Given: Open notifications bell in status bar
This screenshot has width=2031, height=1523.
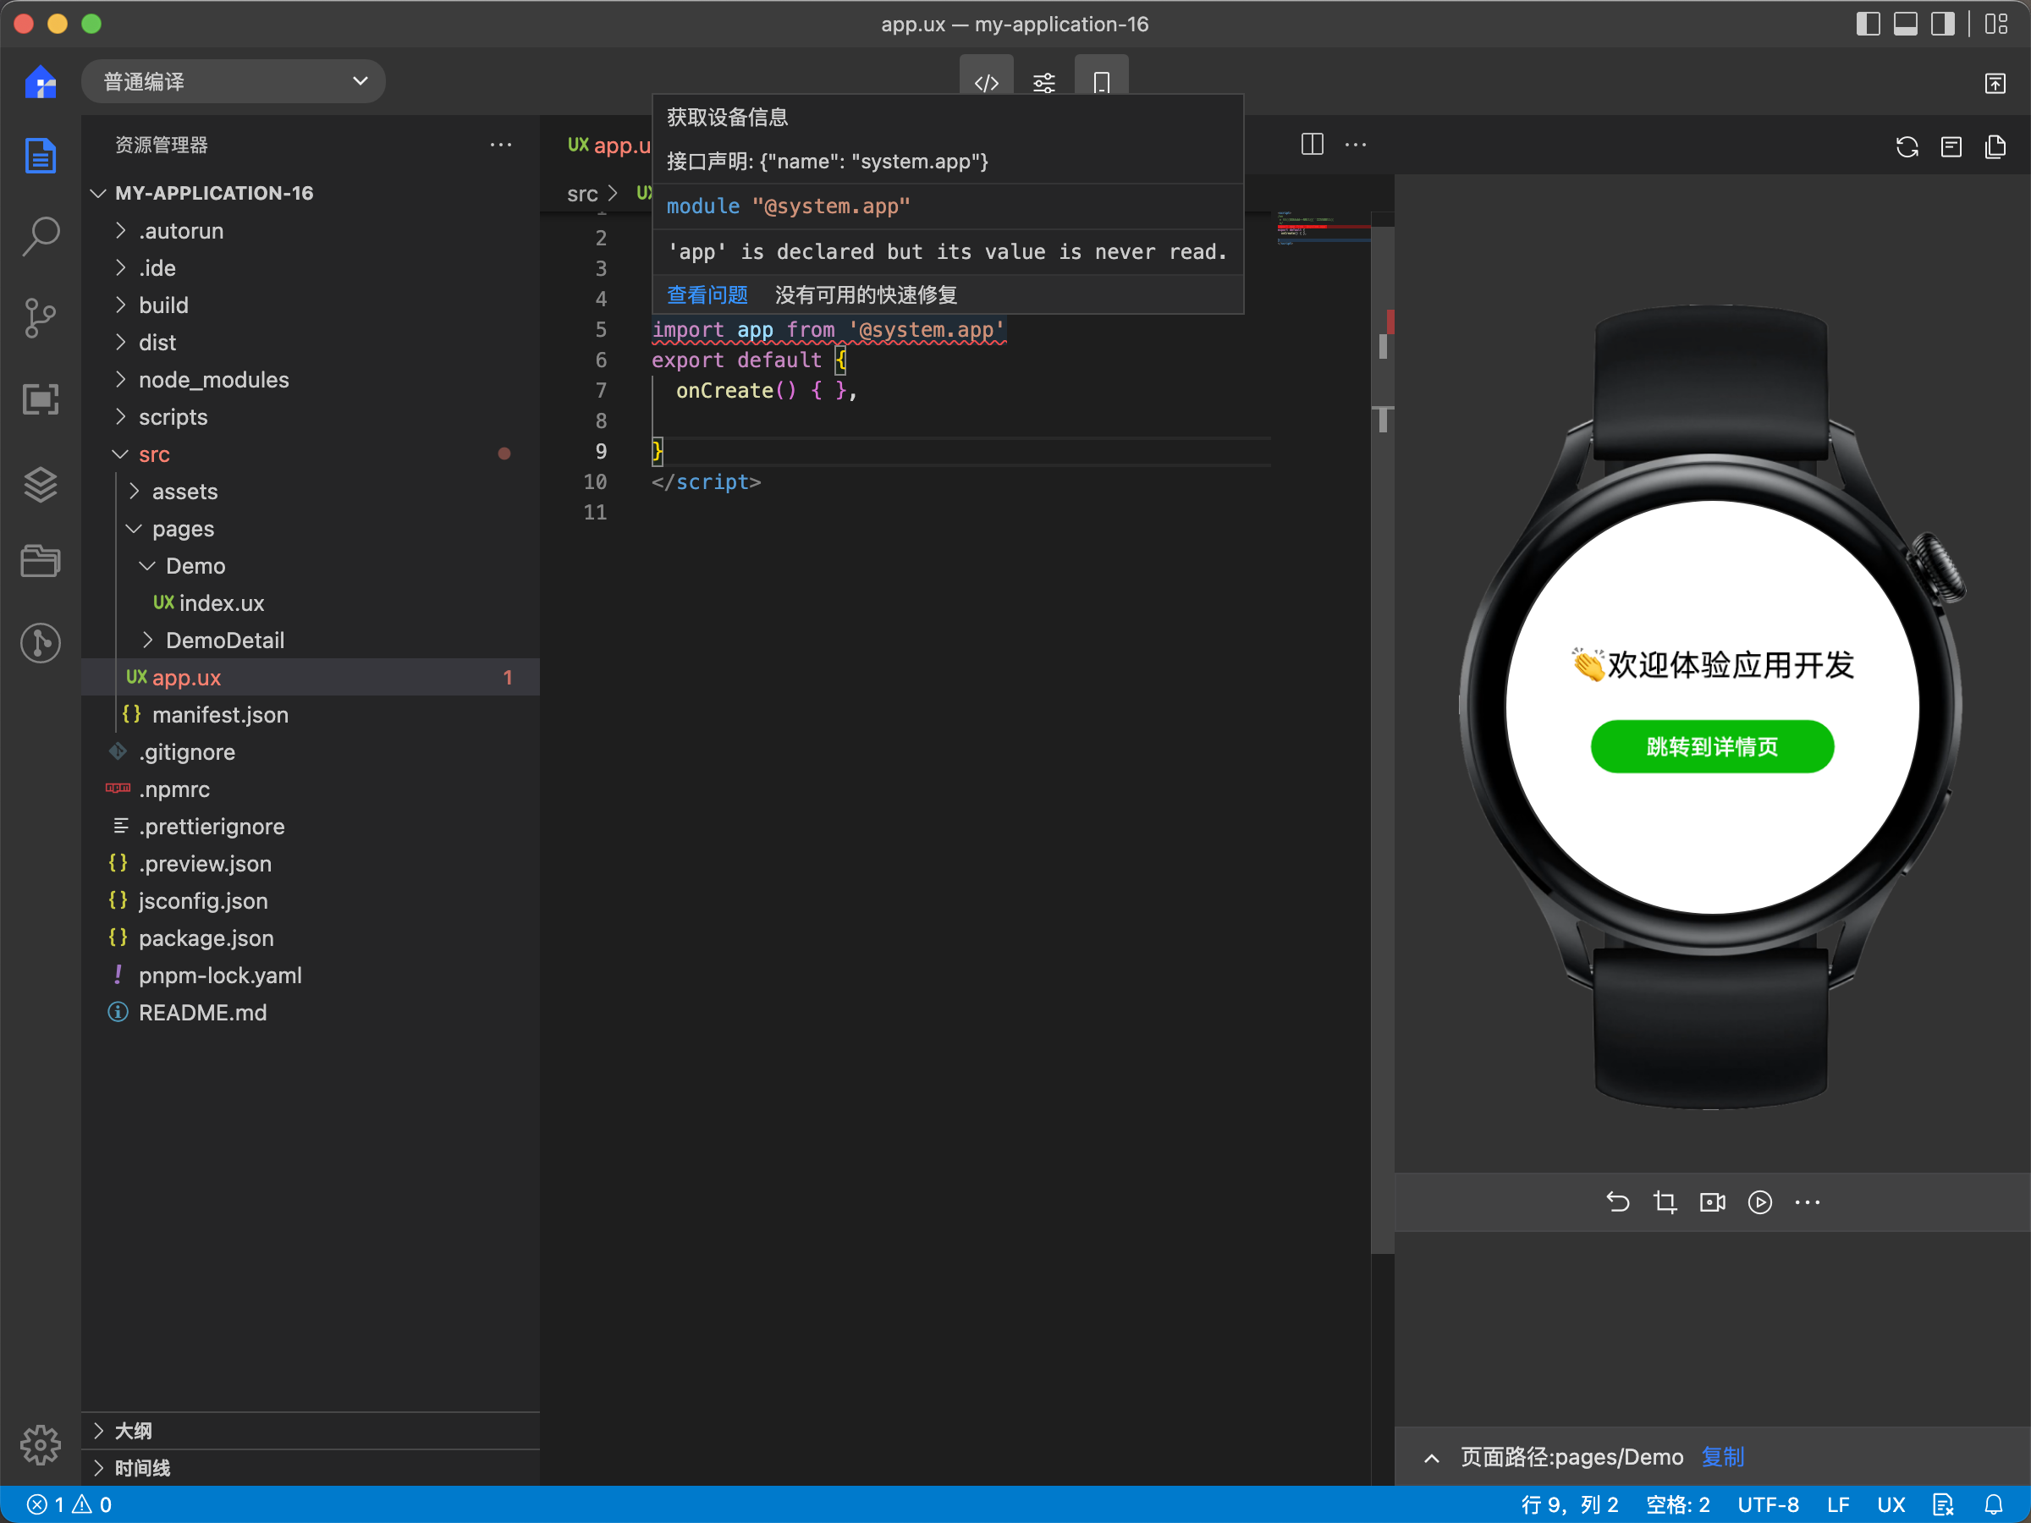Looking at the screenshot, I should (x=1994, y=1504).
